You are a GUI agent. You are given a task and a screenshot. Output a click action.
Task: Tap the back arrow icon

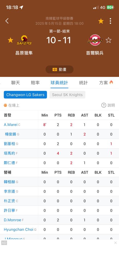tap(7, 21)
